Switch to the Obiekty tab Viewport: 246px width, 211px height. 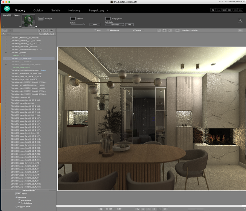[38, 10]
